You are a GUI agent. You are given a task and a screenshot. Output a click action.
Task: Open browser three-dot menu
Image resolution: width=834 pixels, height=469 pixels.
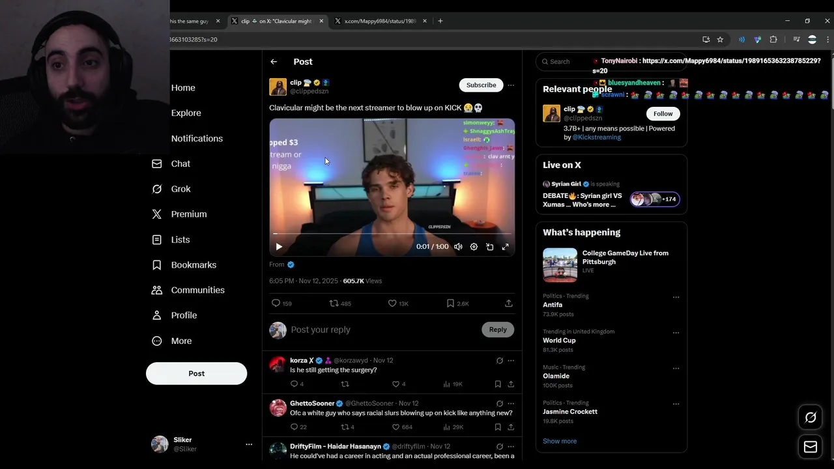827,40
